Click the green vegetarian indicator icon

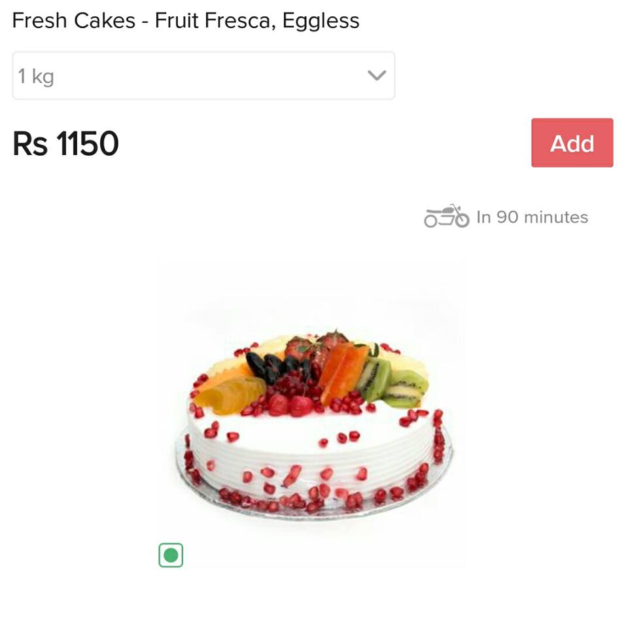click(171, 556)
